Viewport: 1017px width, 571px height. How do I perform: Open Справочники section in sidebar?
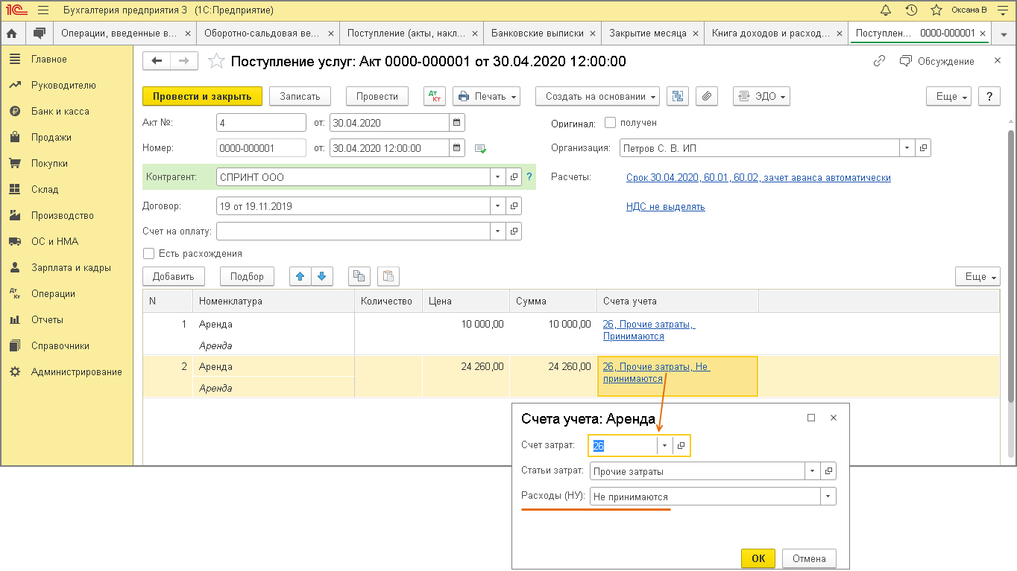pos(60,345)
